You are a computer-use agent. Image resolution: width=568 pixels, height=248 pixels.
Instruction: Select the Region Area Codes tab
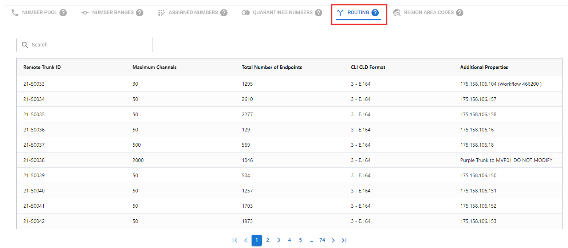point(429,13)
